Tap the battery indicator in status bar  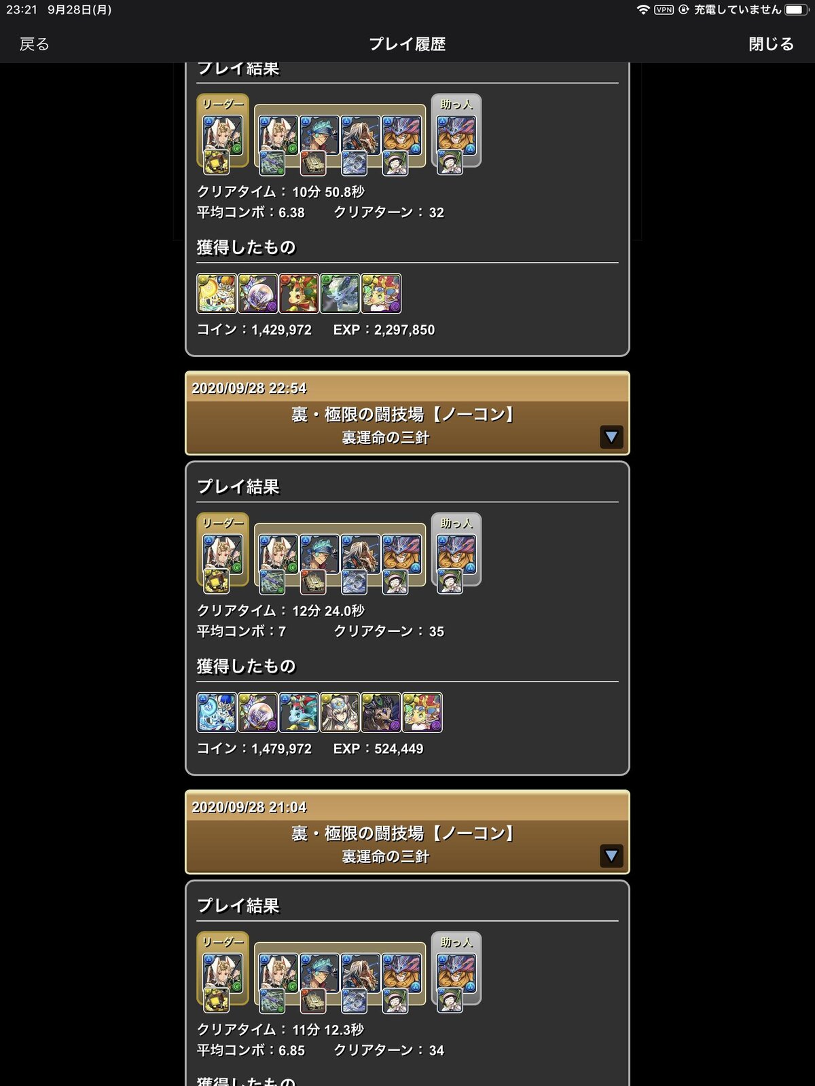pyautogui.click(x=796, y=10)
